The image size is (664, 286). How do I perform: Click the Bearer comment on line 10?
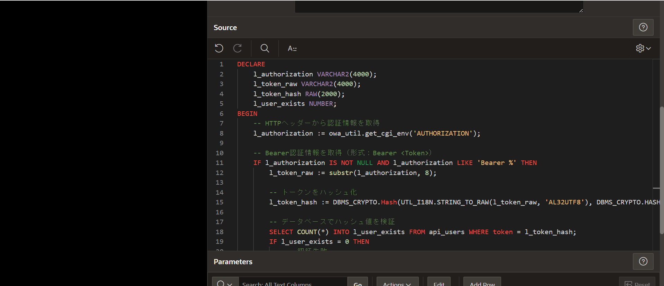coord(342,153)
